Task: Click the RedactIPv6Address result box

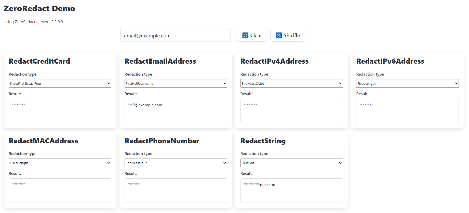Action: tap(407, 111)
